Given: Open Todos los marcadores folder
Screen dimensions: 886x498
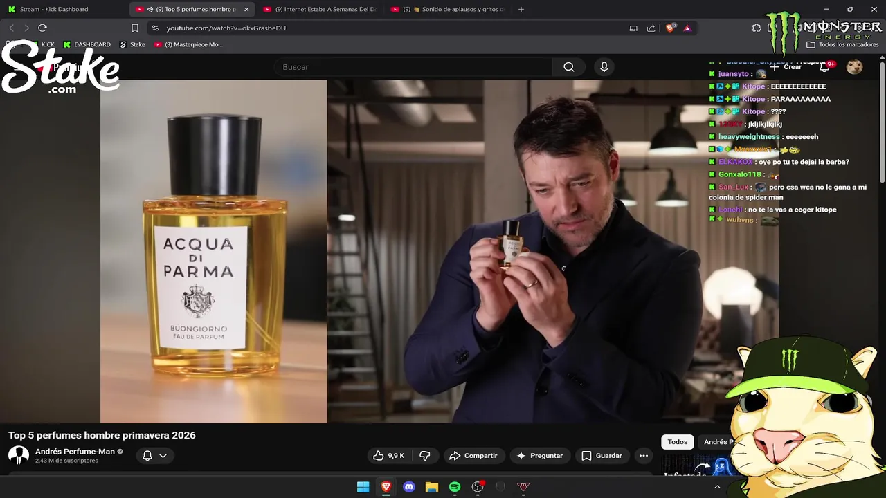Looking at the screenshot, I should pos(842,44).
